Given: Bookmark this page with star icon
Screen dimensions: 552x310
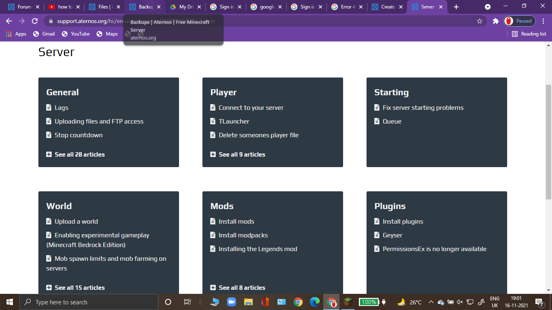Looking at the screenshot, I should (x=480, y=21).
